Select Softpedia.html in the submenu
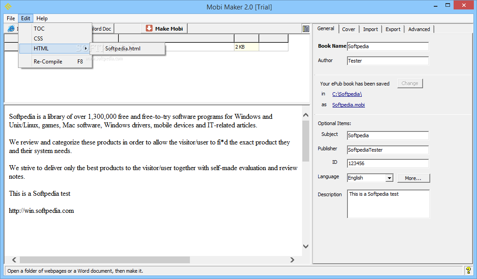Screen dimensions: 477x279 128,49
